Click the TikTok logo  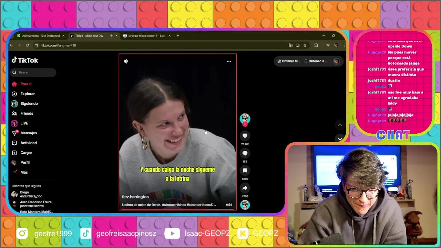click(25, 60)
